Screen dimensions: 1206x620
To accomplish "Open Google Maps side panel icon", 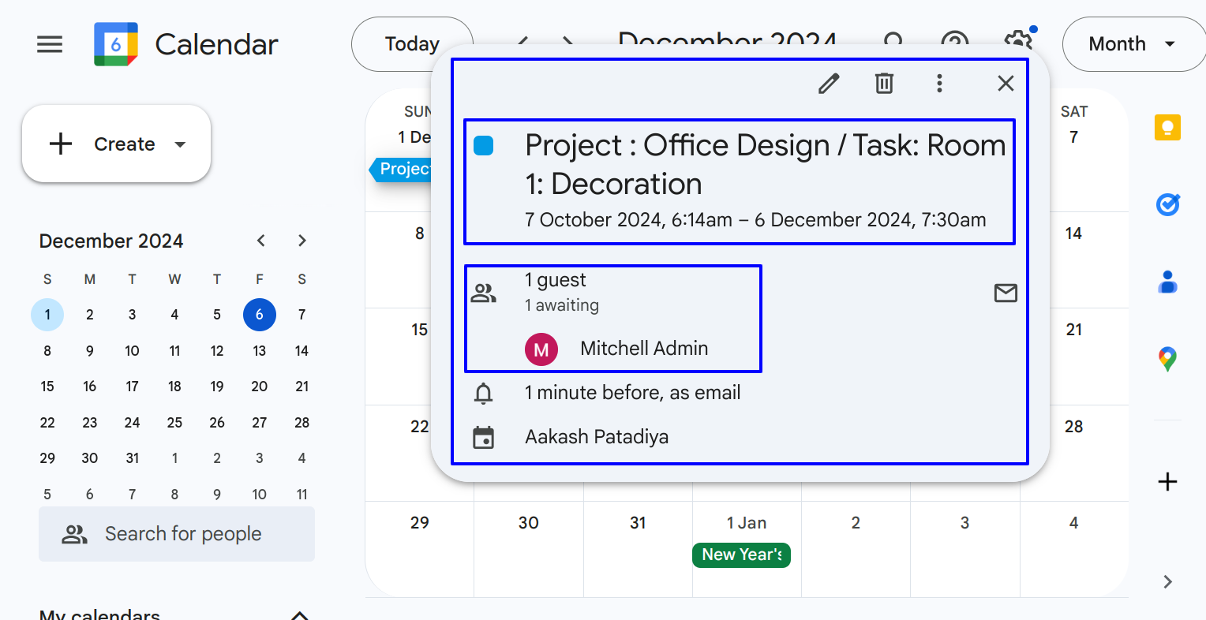I will click(1167, 359).
